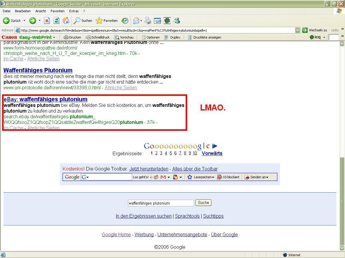Expand the Links toolbar chevron
345x258 pixels.
tap(342, 29)
